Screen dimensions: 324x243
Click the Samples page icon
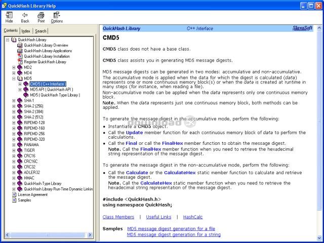click(14, 200)
